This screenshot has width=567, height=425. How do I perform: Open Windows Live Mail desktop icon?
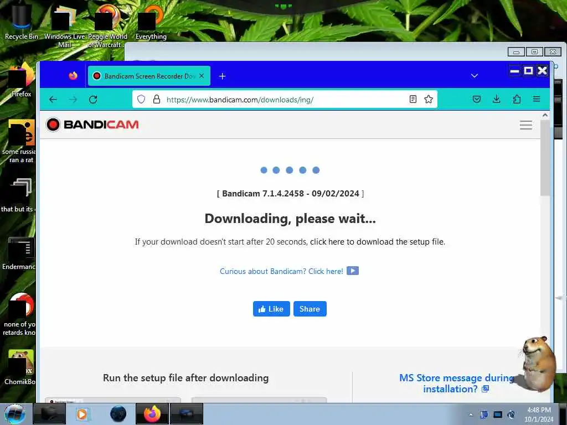pos(64,25)
